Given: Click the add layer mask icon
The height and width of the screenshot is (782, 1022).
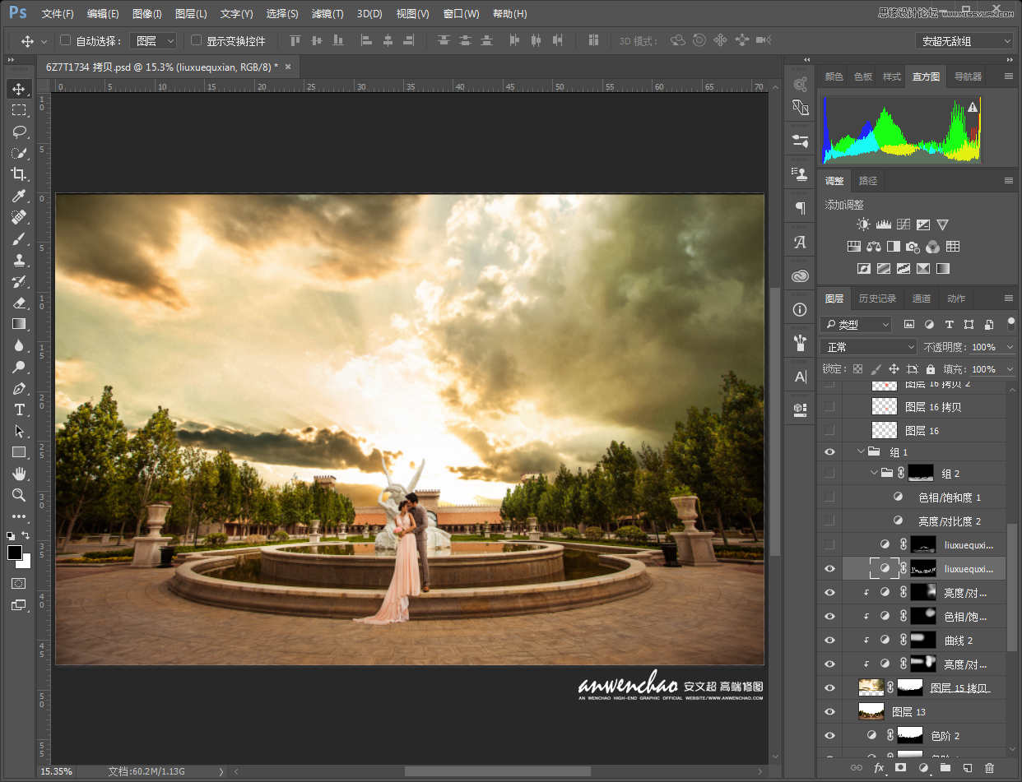Looking at the screenshot, I should click(x=901, y=768).
